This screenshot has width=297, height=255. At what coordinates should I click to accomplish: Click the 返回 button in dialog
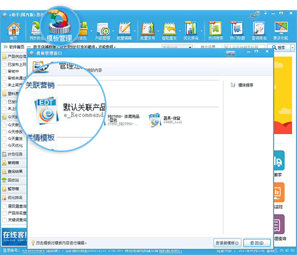pos(257,243)
